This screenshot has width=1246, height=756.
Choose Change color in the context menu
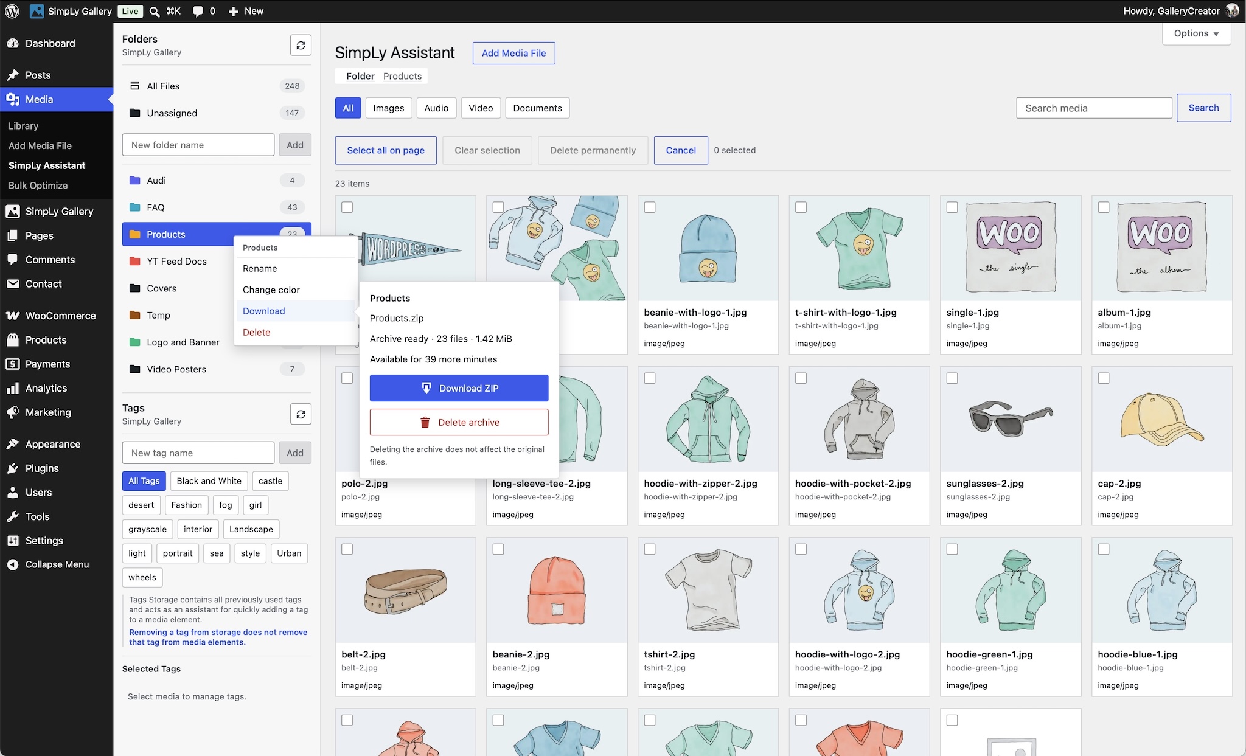point(294,290)
